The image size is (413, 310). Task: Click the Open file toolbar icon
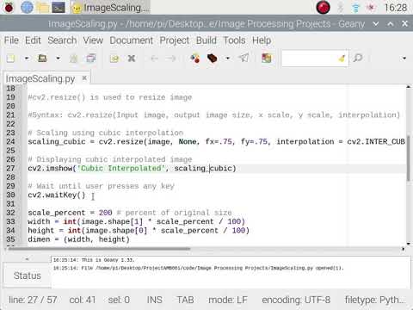pos(42,59)
